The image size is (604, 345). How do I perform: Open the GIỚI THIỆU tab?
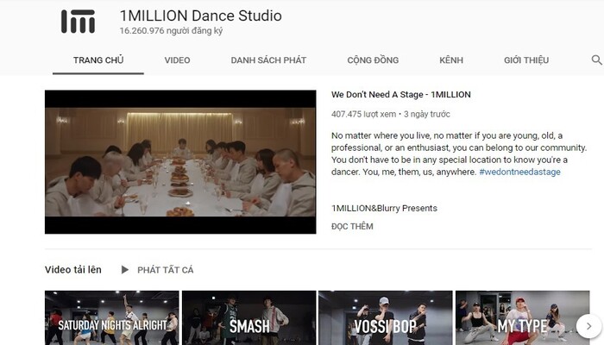[526, 60]
